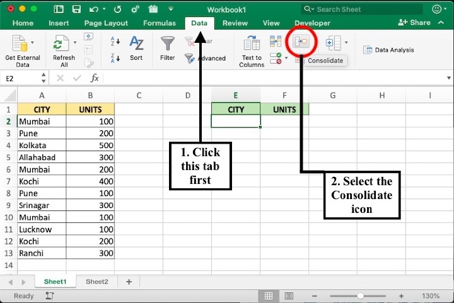The image size is (454, 303).
Task: Open the Formulas tab
Action: 160,23
